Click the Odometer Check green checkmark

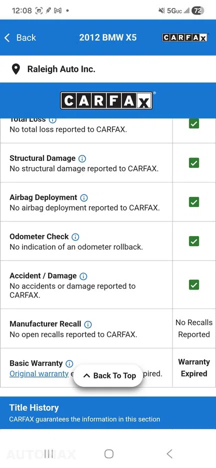pos(194,241)
